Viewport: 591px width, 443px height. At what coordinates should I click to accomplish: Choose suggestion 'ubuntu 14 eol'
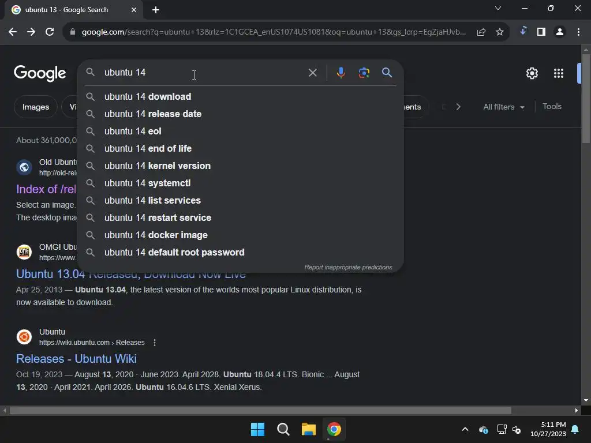(x=240, y=131)
